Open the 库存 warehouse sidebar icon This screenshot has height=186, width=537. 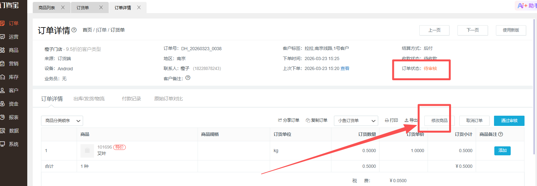2,77
